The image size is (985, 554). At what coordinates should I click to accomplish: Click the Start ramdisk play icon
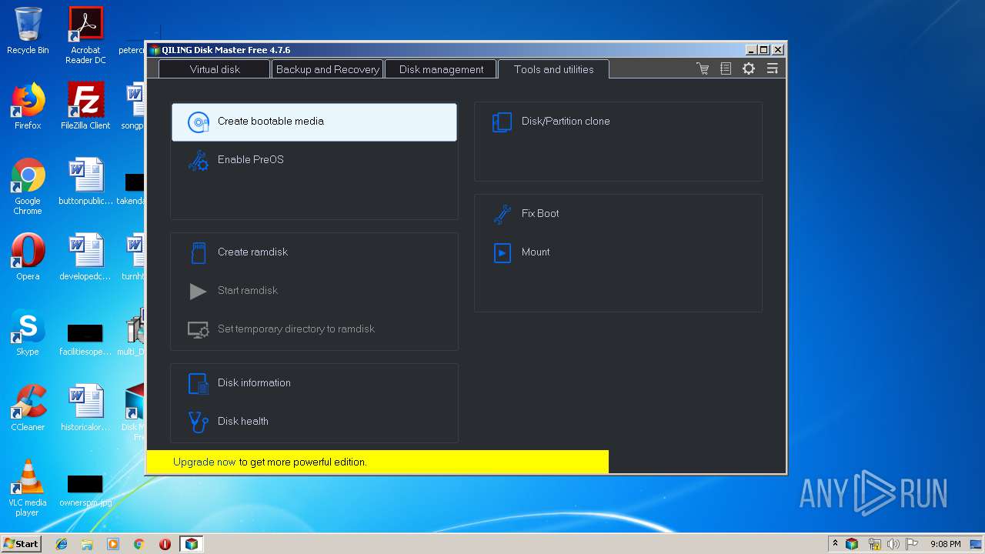[x=198, y=291]
